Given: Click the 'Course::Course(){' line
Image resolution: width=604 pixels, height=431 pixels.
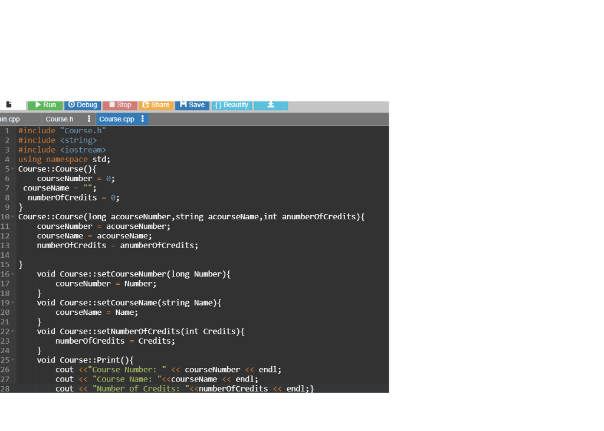Looking at the screenshot, I should click(x=57, y=169).
